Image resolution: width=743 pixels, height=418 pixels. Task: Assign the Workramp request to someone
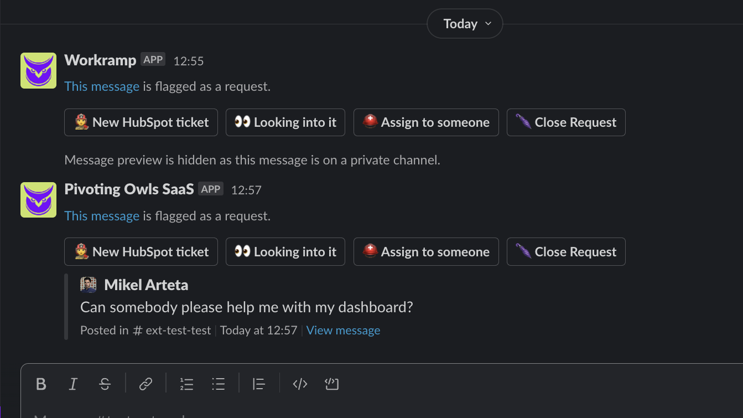pos(426,122)
